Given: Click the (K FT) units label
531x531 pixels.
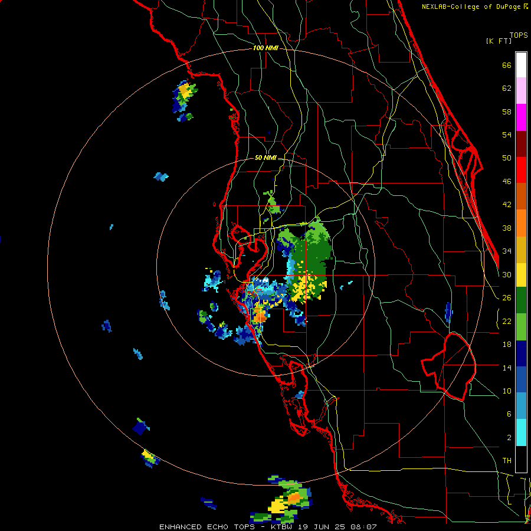Looking at the screenshot, I should point(499,41).
